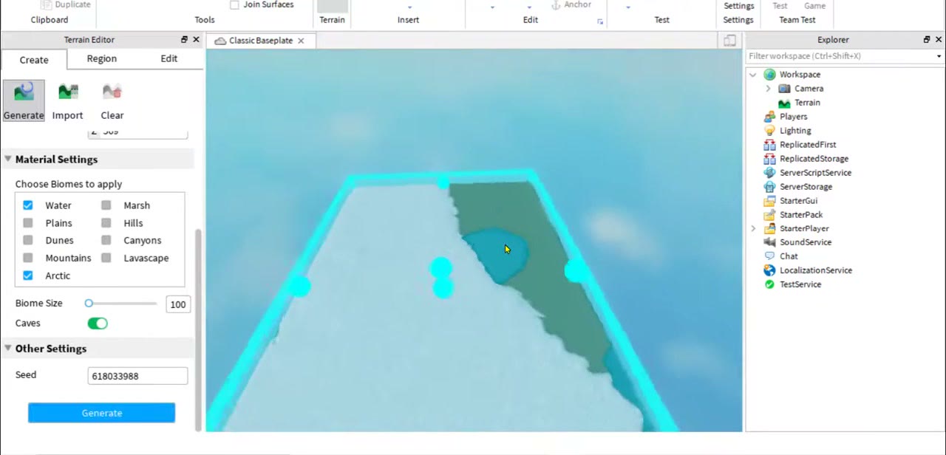Screen dimensions: 946x455
Task: Click the Game button in Team Test
Action: pyautogui.click(x=814, y=6)
